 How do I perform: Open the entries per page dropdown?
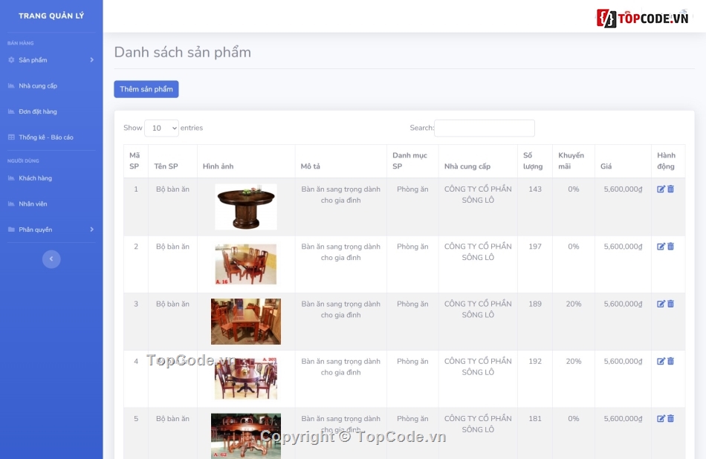(161, 128)
